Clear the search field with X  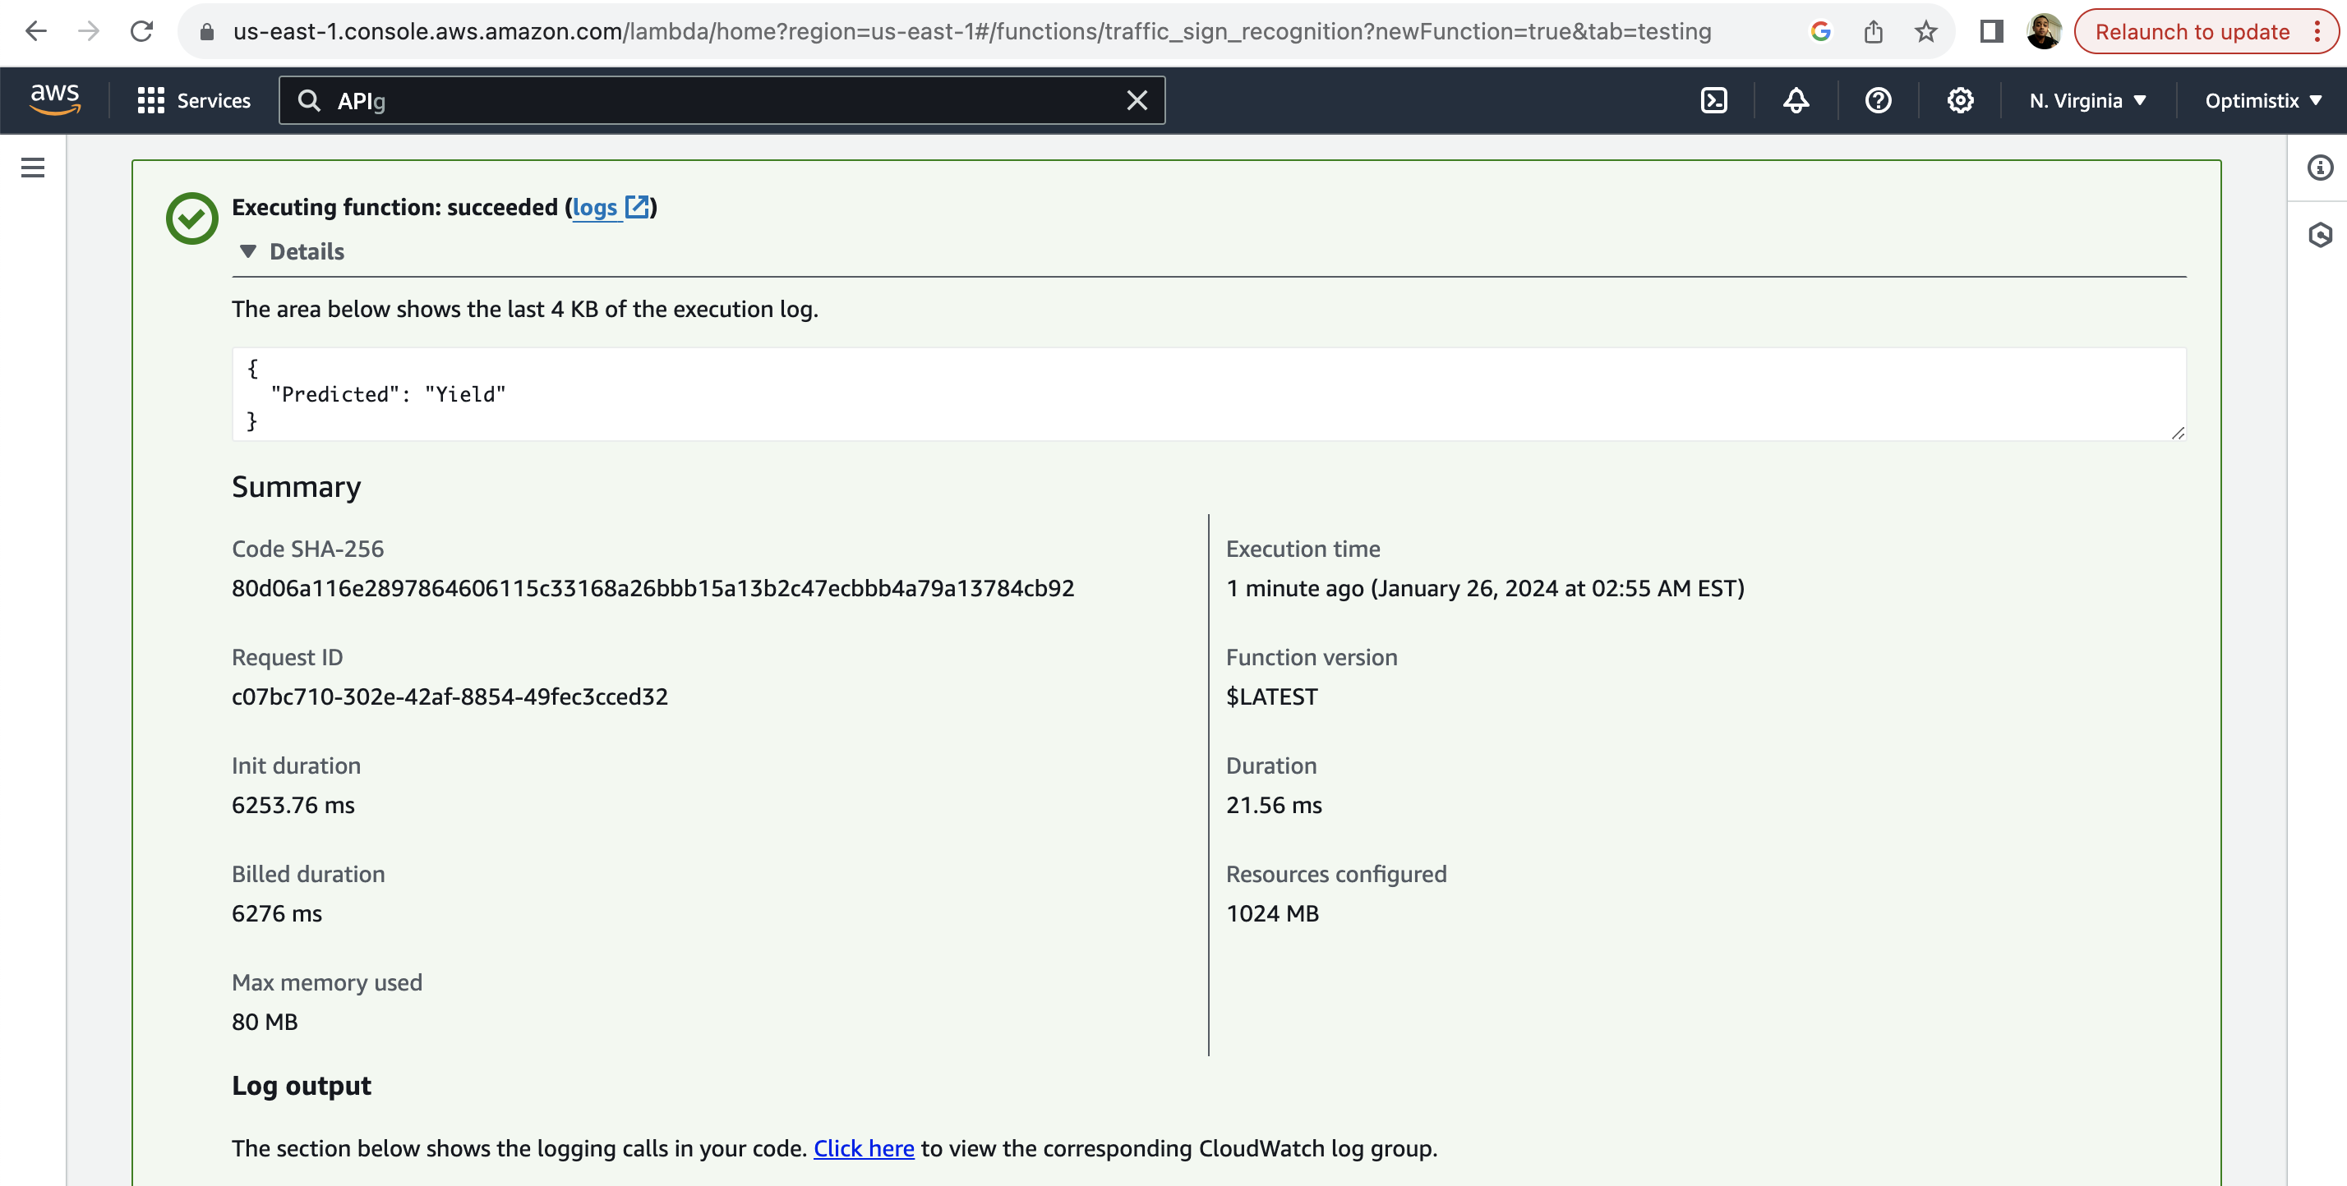pos(1137,100)
